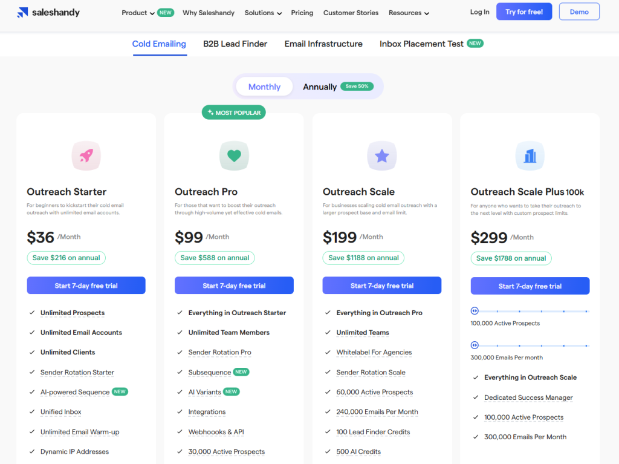Viewport: 619px width, 464px height.
Task: Click the Try for free! button
Action: tap(523, 11)
